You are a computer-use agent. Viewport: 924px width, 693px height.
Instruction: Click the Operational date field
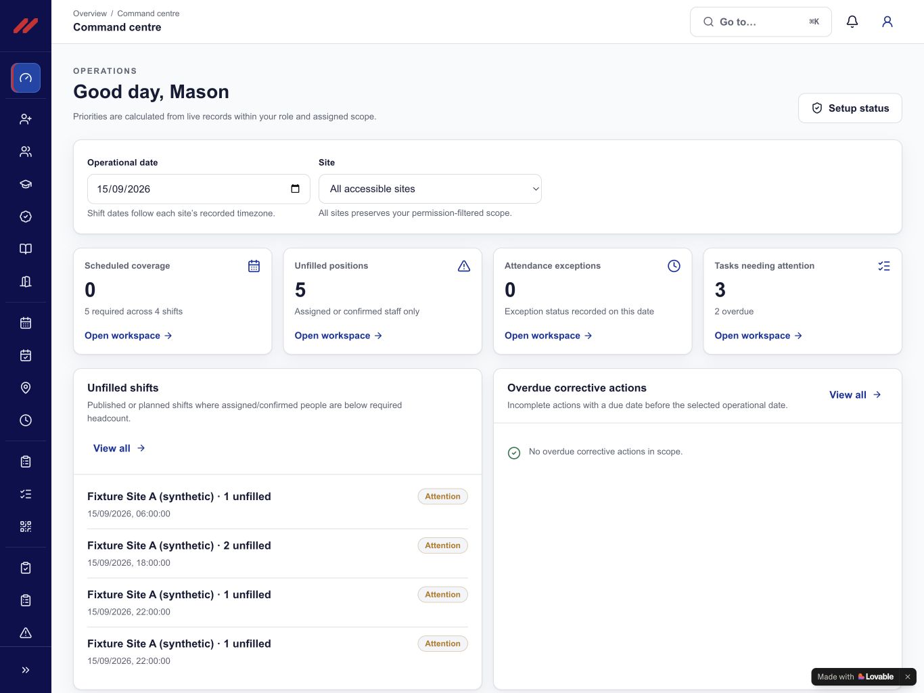pos(199,189)
